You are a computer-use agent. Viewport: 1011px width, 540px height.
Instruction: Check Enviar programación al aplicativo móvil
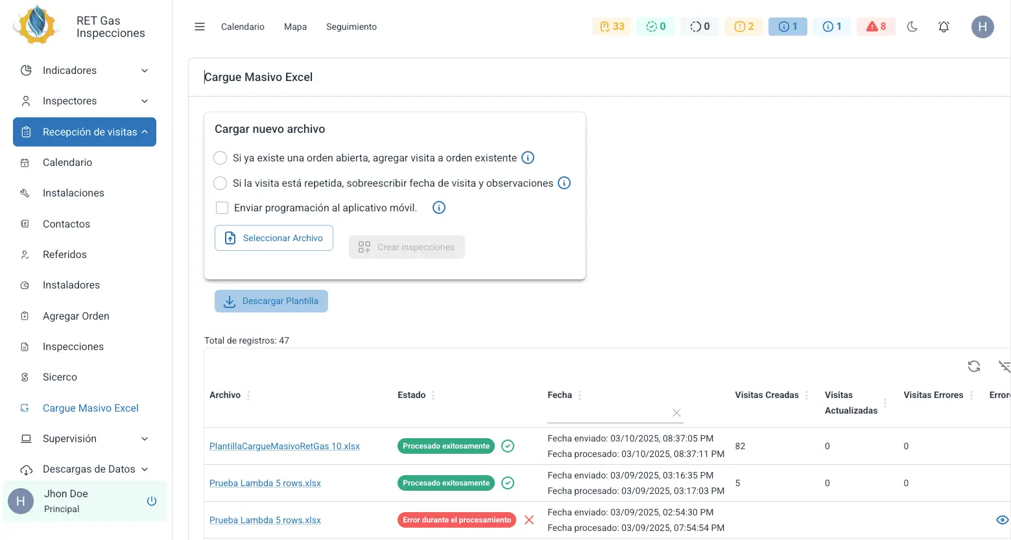coord(222,207)
